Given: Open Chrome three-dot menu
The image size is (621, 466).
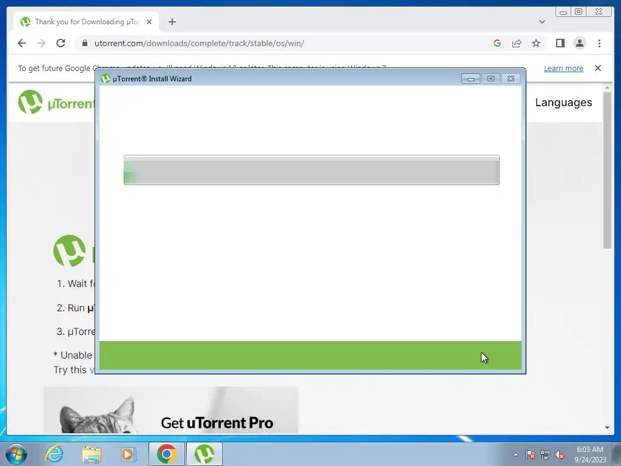Looking at the screenshot, I should click(x=599, y=43).
